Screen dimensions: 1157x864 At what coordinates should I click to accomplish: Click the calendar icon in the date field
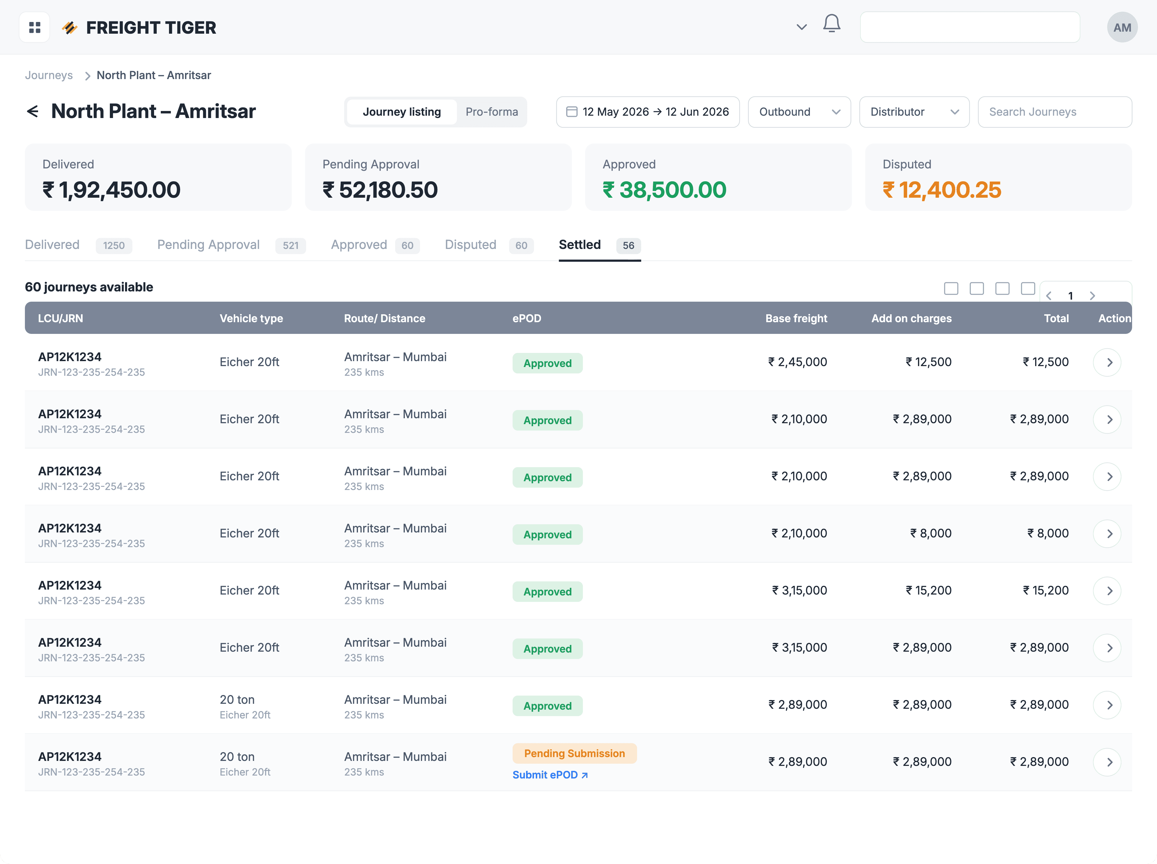[572, 112]
